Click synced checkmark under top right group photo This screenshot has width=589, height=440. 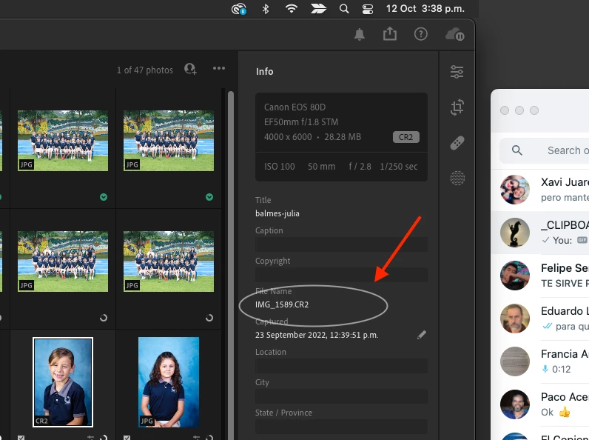click(209, 197)
